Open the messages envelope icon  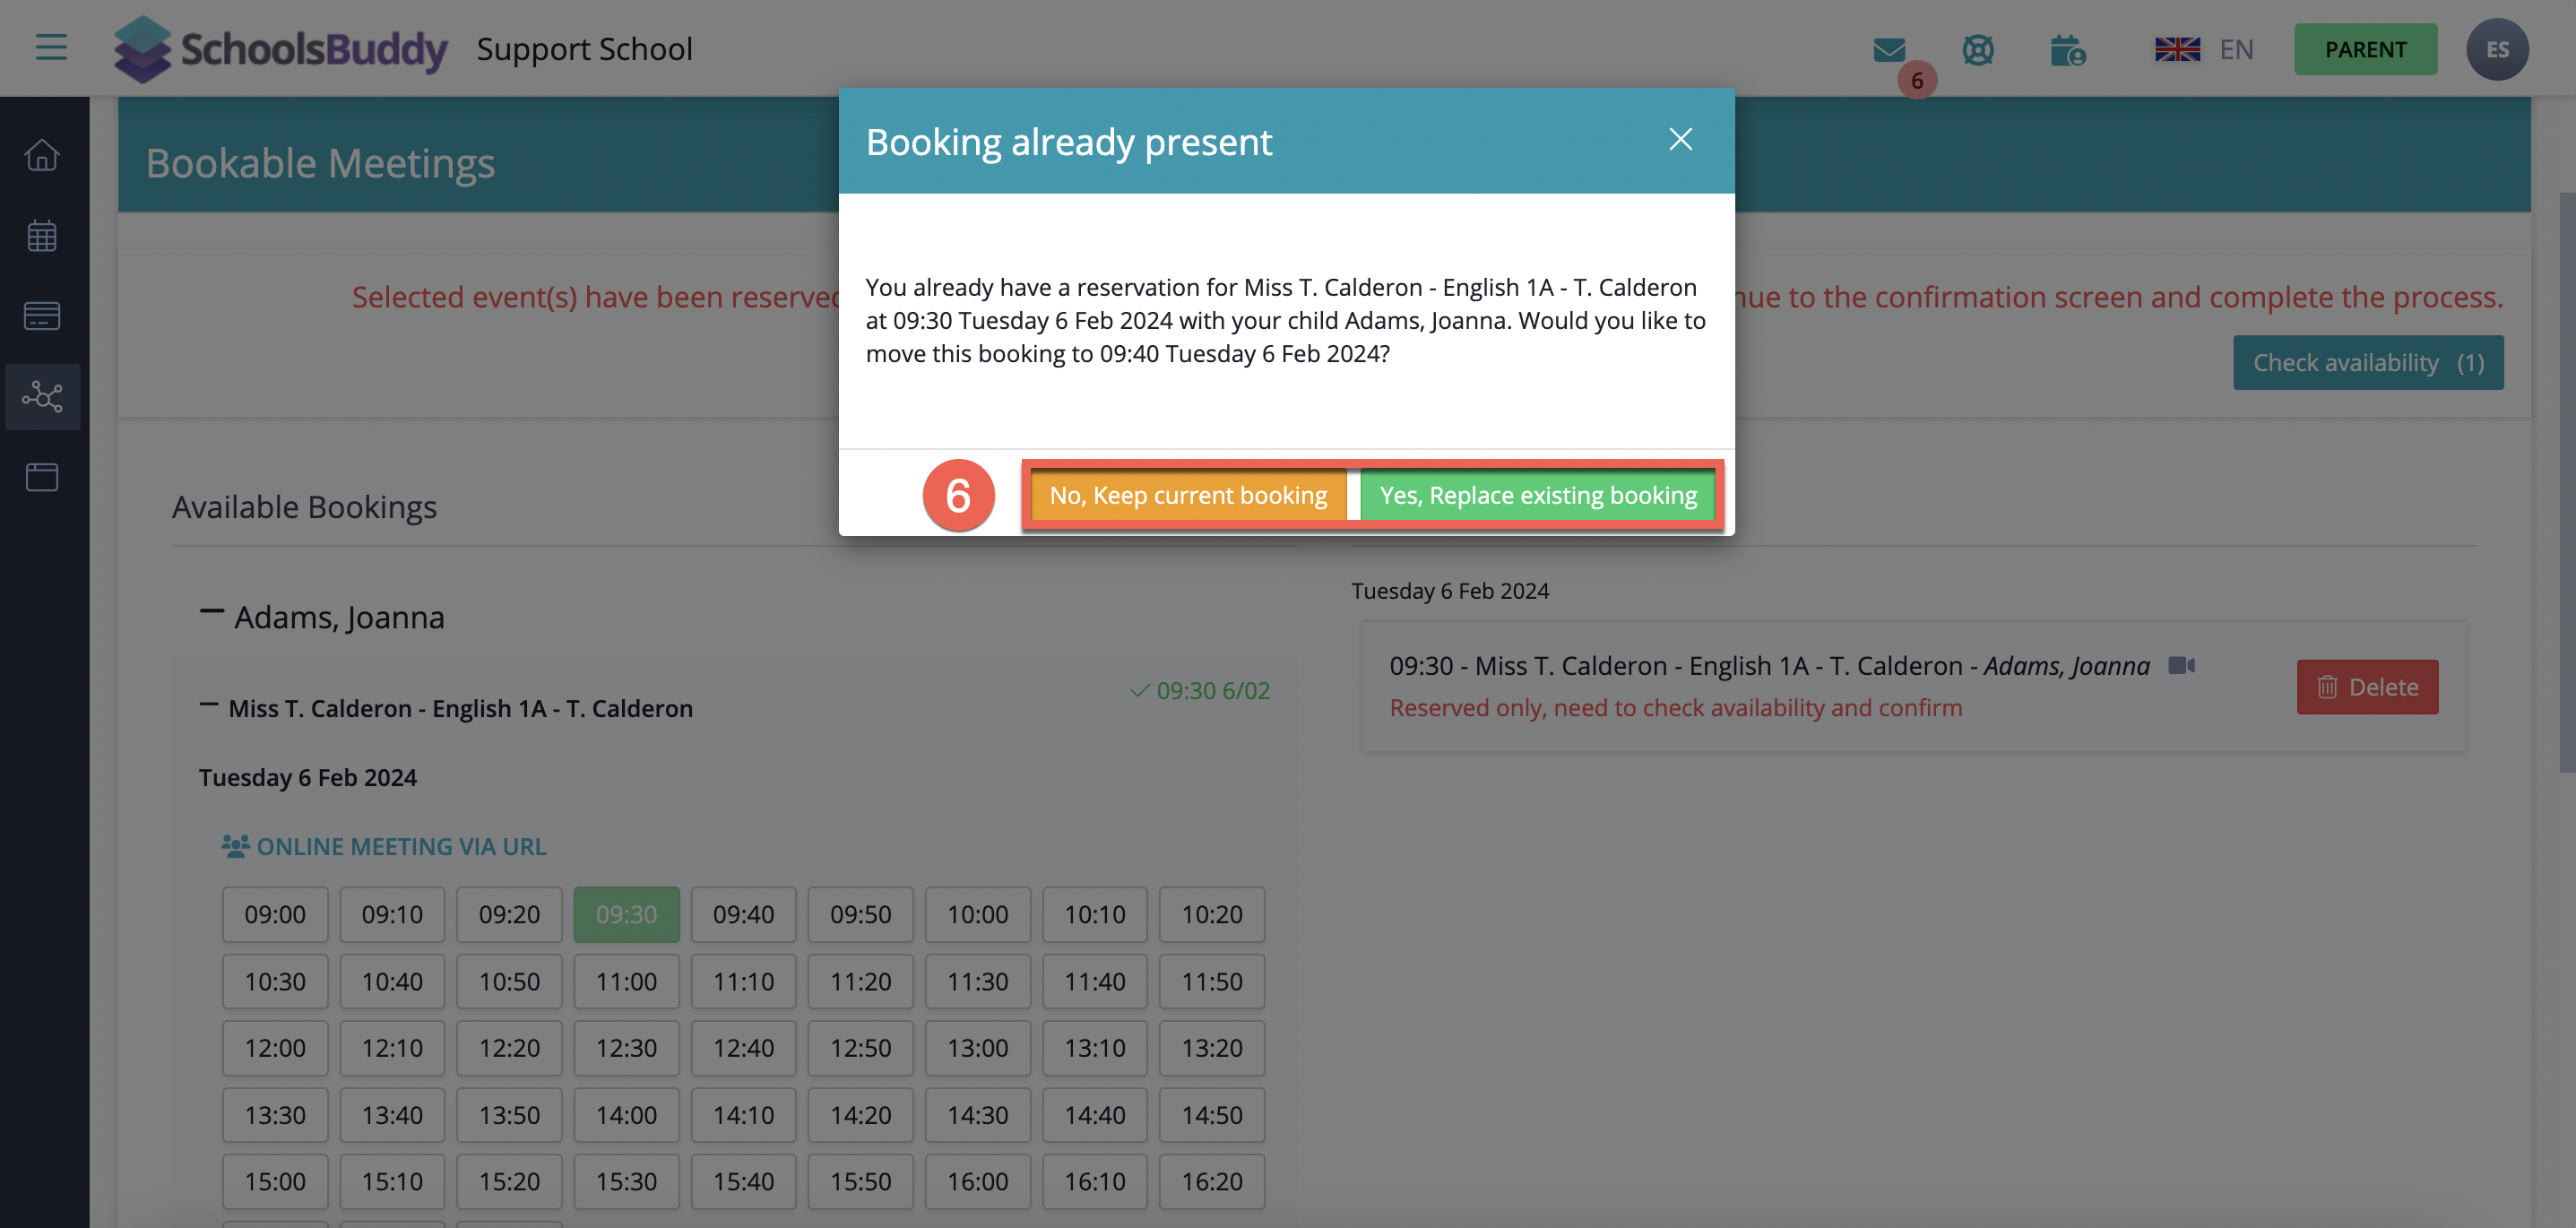click(x=1889, y=49)
